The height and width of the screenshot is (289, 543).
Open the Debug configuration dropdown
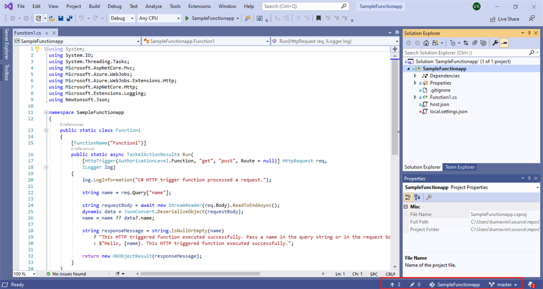pyautogui.click(x=122, y=19)
